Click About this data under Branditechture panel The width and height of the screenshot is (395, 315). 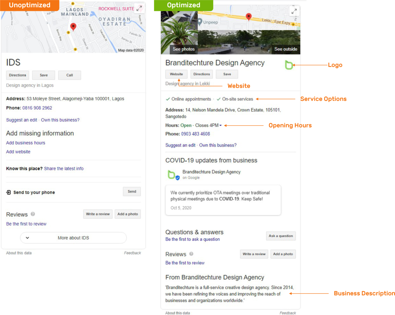[x=178, y=313]
